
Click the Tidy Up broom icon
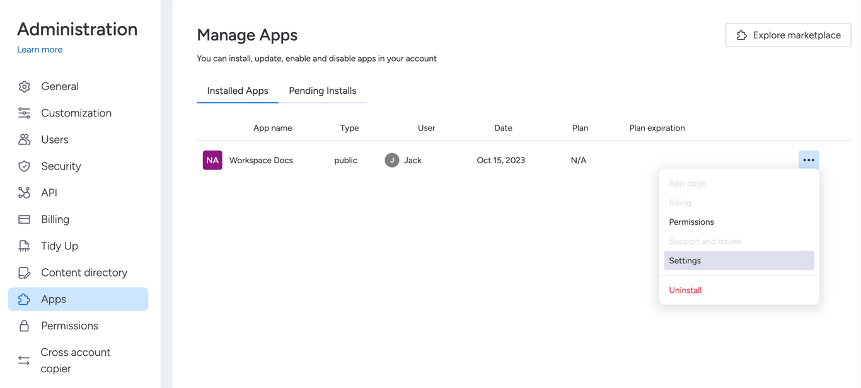tap(24, 246)
